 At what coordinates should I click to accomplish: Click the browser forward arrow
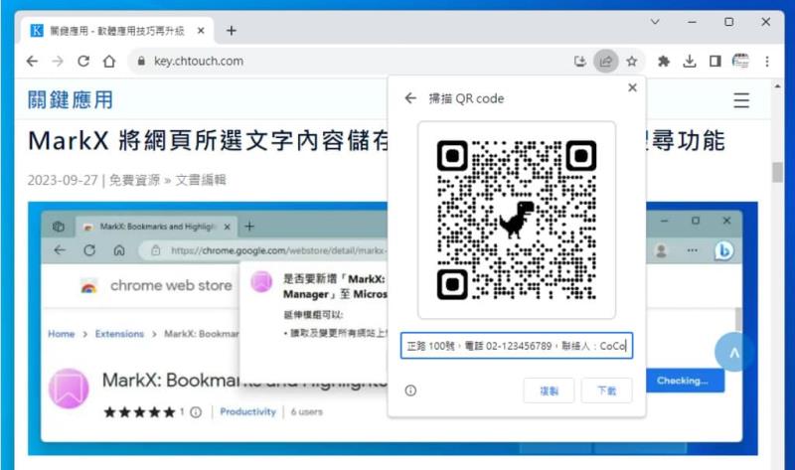pos(58,62)
